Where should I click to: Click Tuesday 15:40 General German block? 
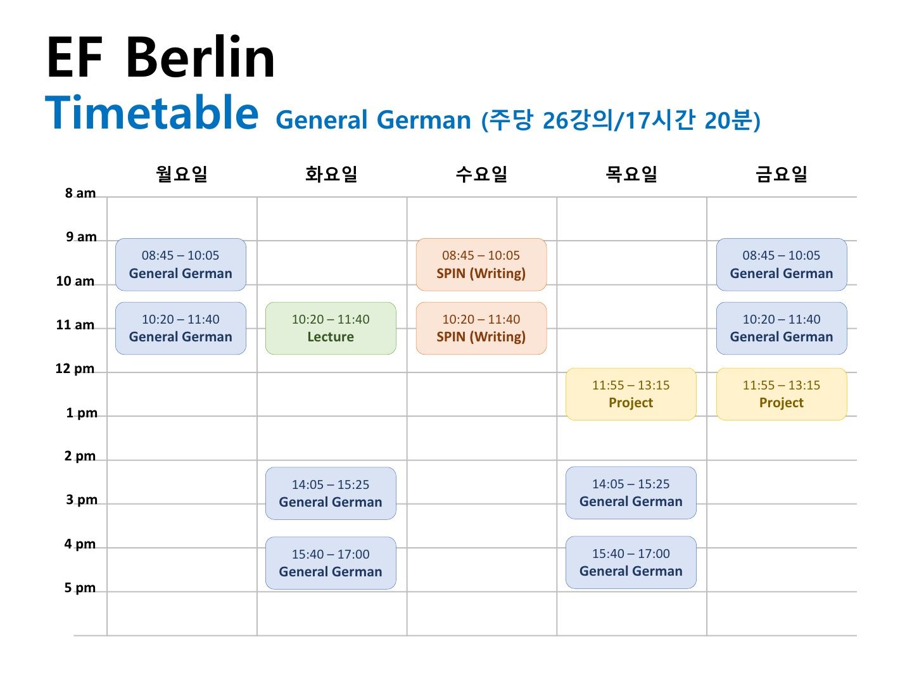[331, 563]
